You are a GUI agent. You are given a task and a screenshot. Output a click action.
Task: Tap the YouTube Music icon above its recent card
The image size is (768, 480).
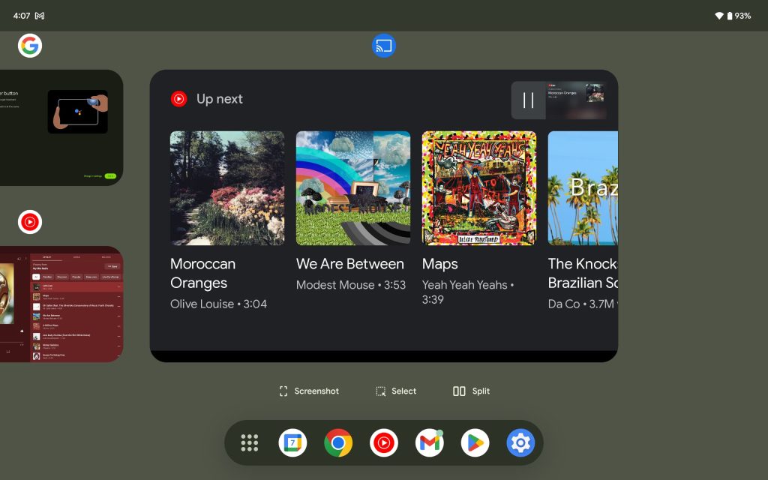[30, 222]
